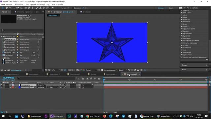Click the current timecode 0:00:00:00 in the timeline
The width and height of the screenshot is (211, 119).
tap(8, 78)
